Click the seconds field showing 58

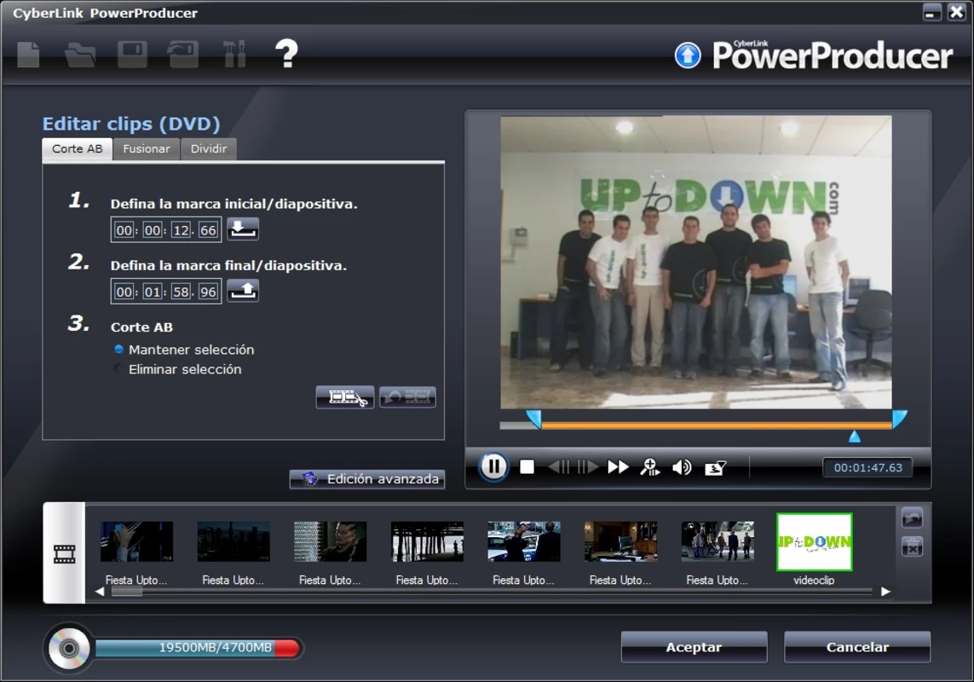[181, 292]
